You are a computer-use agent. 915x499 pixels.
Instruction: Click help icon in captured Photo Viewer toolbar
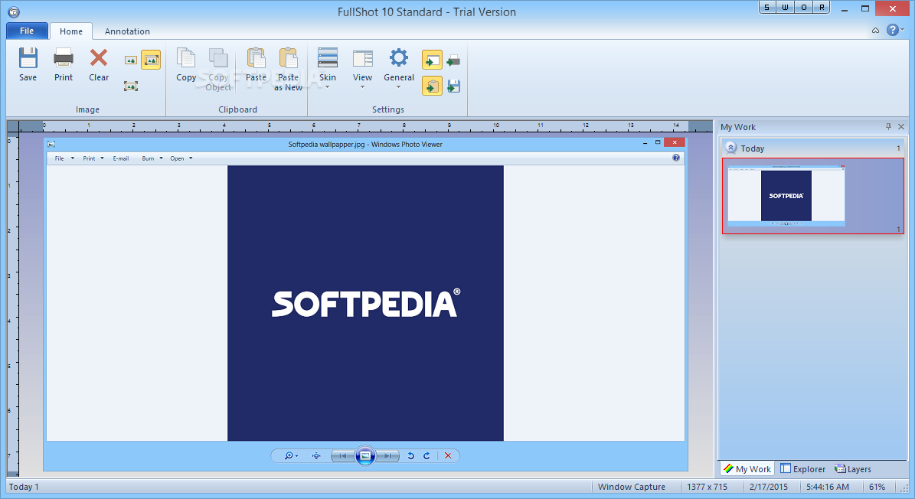coord(676,158)
